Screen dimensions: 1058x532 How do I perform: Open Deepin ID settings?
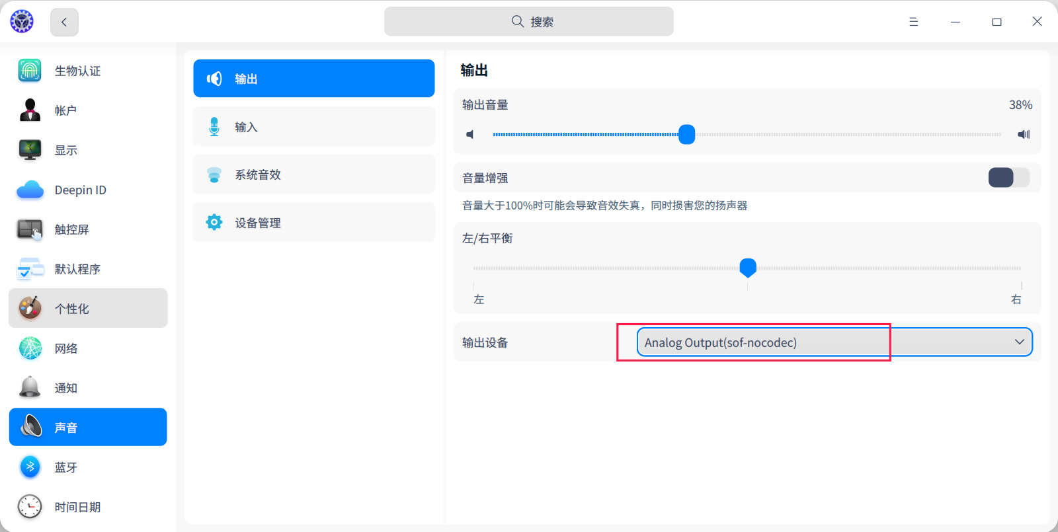click(88, 190)
